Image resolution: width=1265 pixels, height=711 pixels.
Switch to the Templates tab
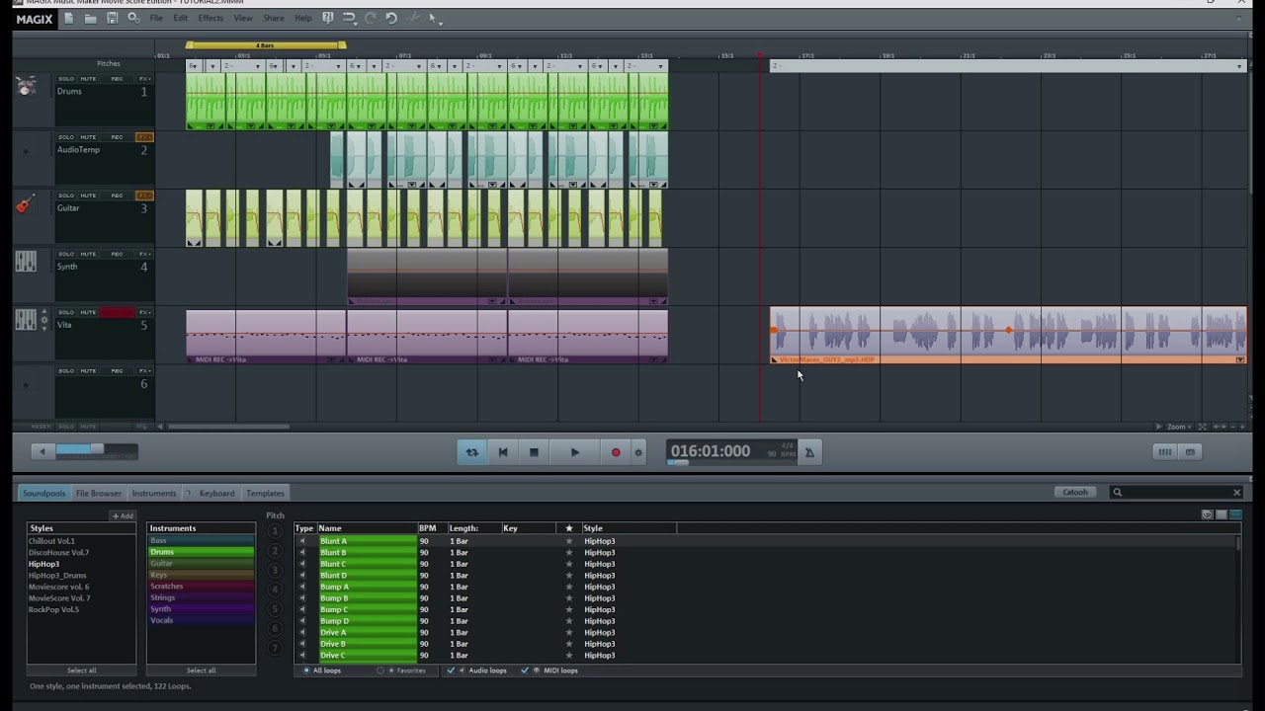(265, 493)
